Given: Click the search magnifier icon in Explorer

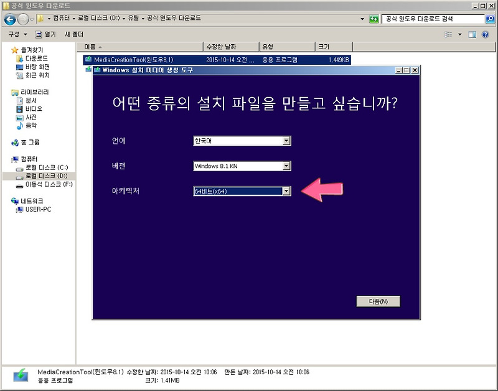Looking at the screenshot, I should pos(490,19).
